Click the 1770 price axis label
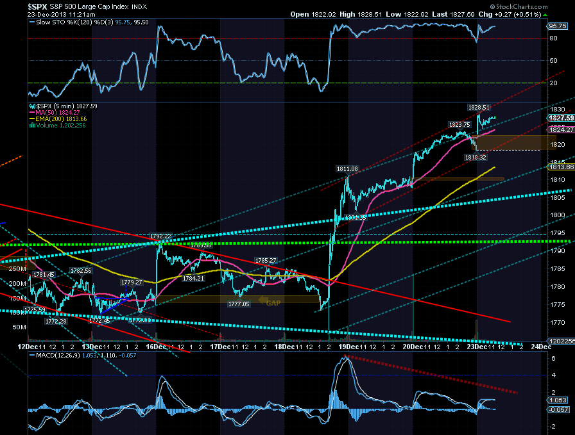This screenshot has width=575, height=435. 558,323
